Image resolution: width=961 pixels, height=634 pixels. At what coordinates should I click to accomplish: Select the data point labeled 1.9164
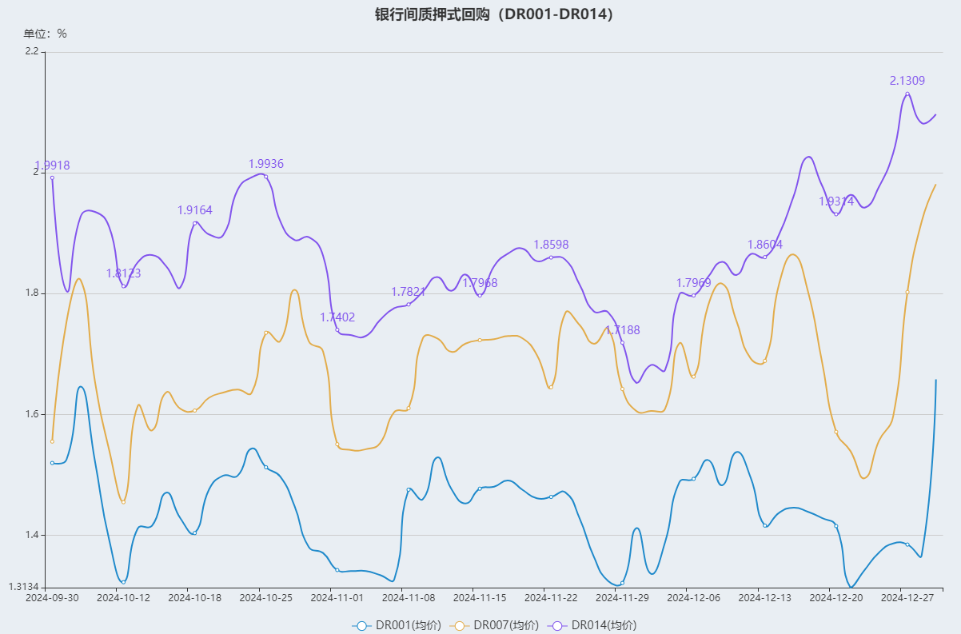point(194,223)
